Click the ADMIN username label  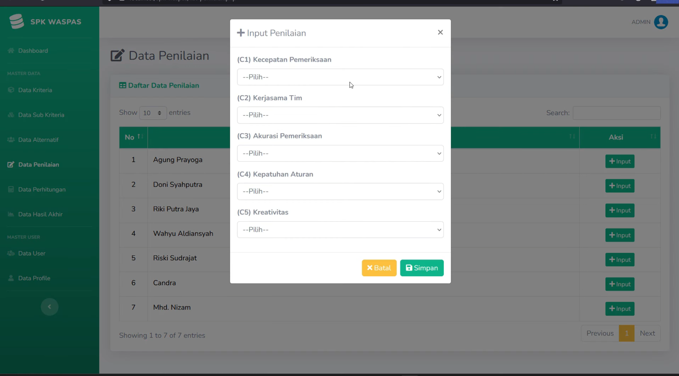641,22
